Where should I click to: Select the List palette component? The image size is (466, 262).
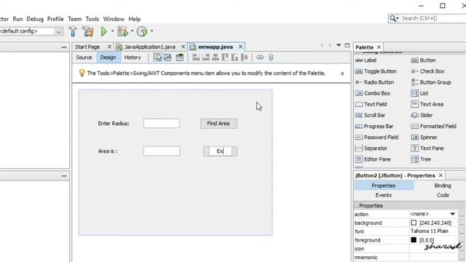419,93
